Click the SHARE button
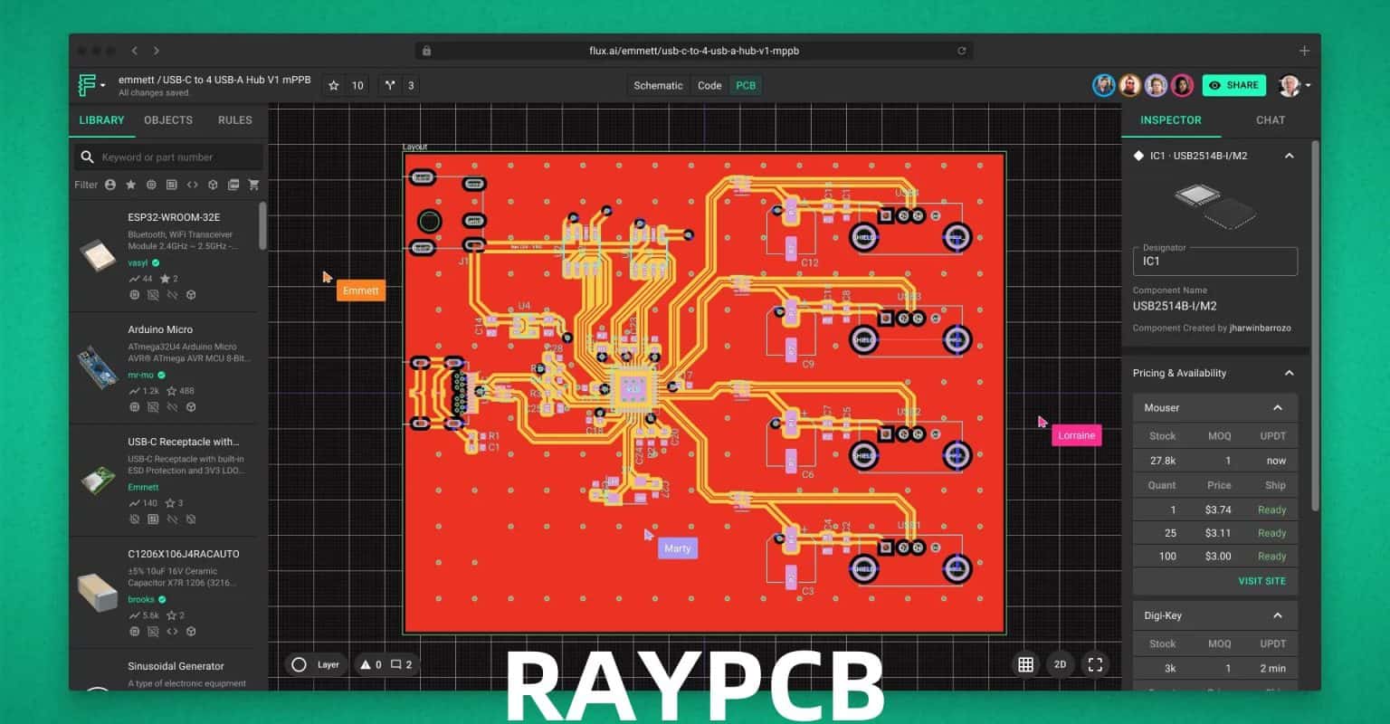This screenshot has width=1390, height=724. [x=1233, y=84]
